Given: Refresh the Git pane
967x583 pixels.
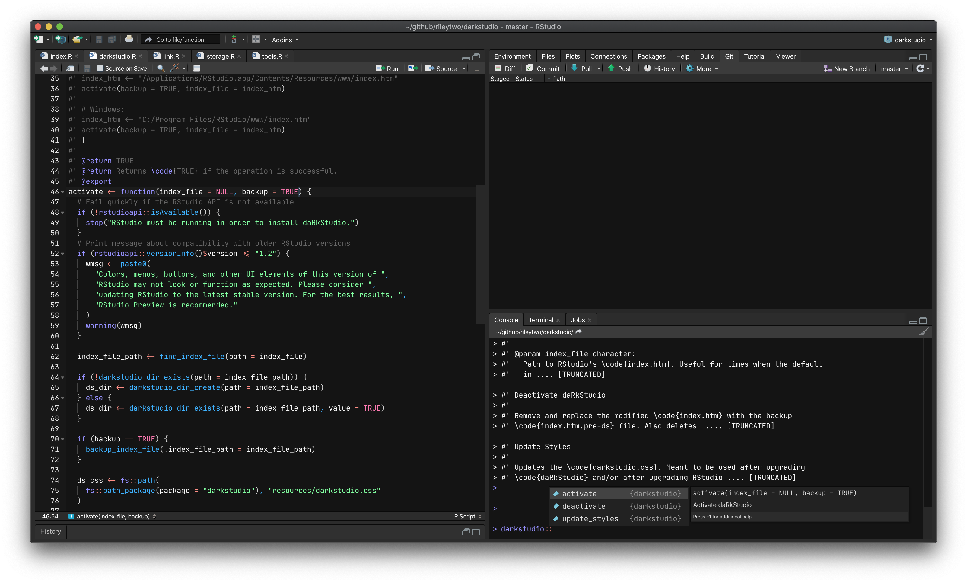Looking at the screenshot, I should [x=920, y=68].
